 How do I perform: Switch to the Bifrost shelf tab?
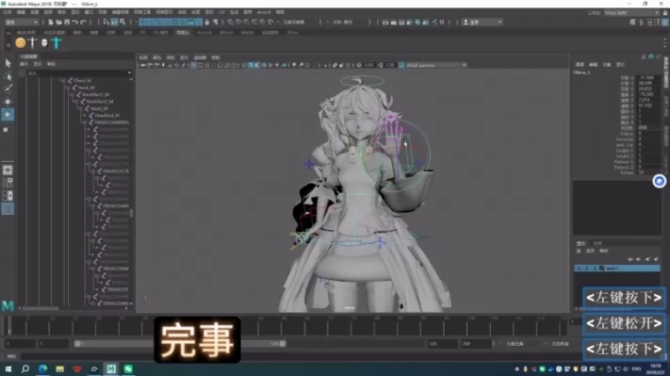226,32
